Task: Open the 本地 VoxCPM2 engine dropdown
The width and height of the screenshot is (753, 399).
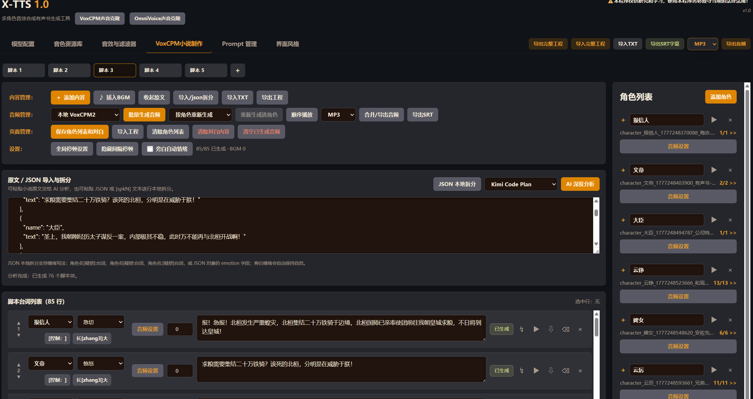Action: 85,115
